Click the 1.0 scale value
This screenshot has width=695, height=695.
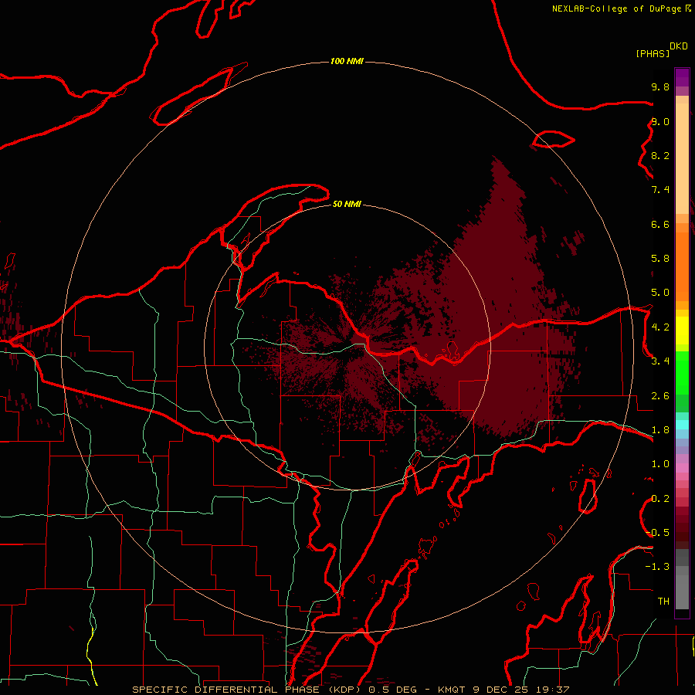tap(660, 464)
